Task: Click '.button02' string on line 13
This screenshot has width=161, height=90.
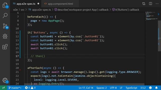Action: (91, 40)
